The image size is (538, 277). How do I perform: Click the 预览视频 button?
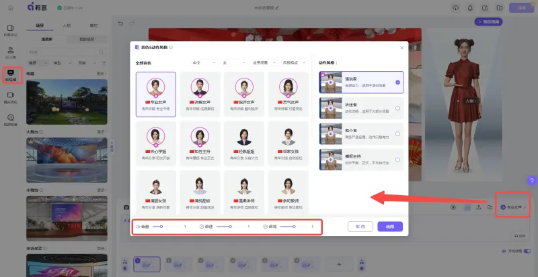(489, 21)
